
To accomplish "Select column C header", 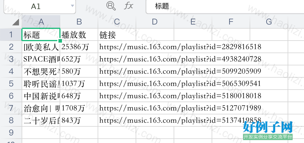I will (117, 22).
